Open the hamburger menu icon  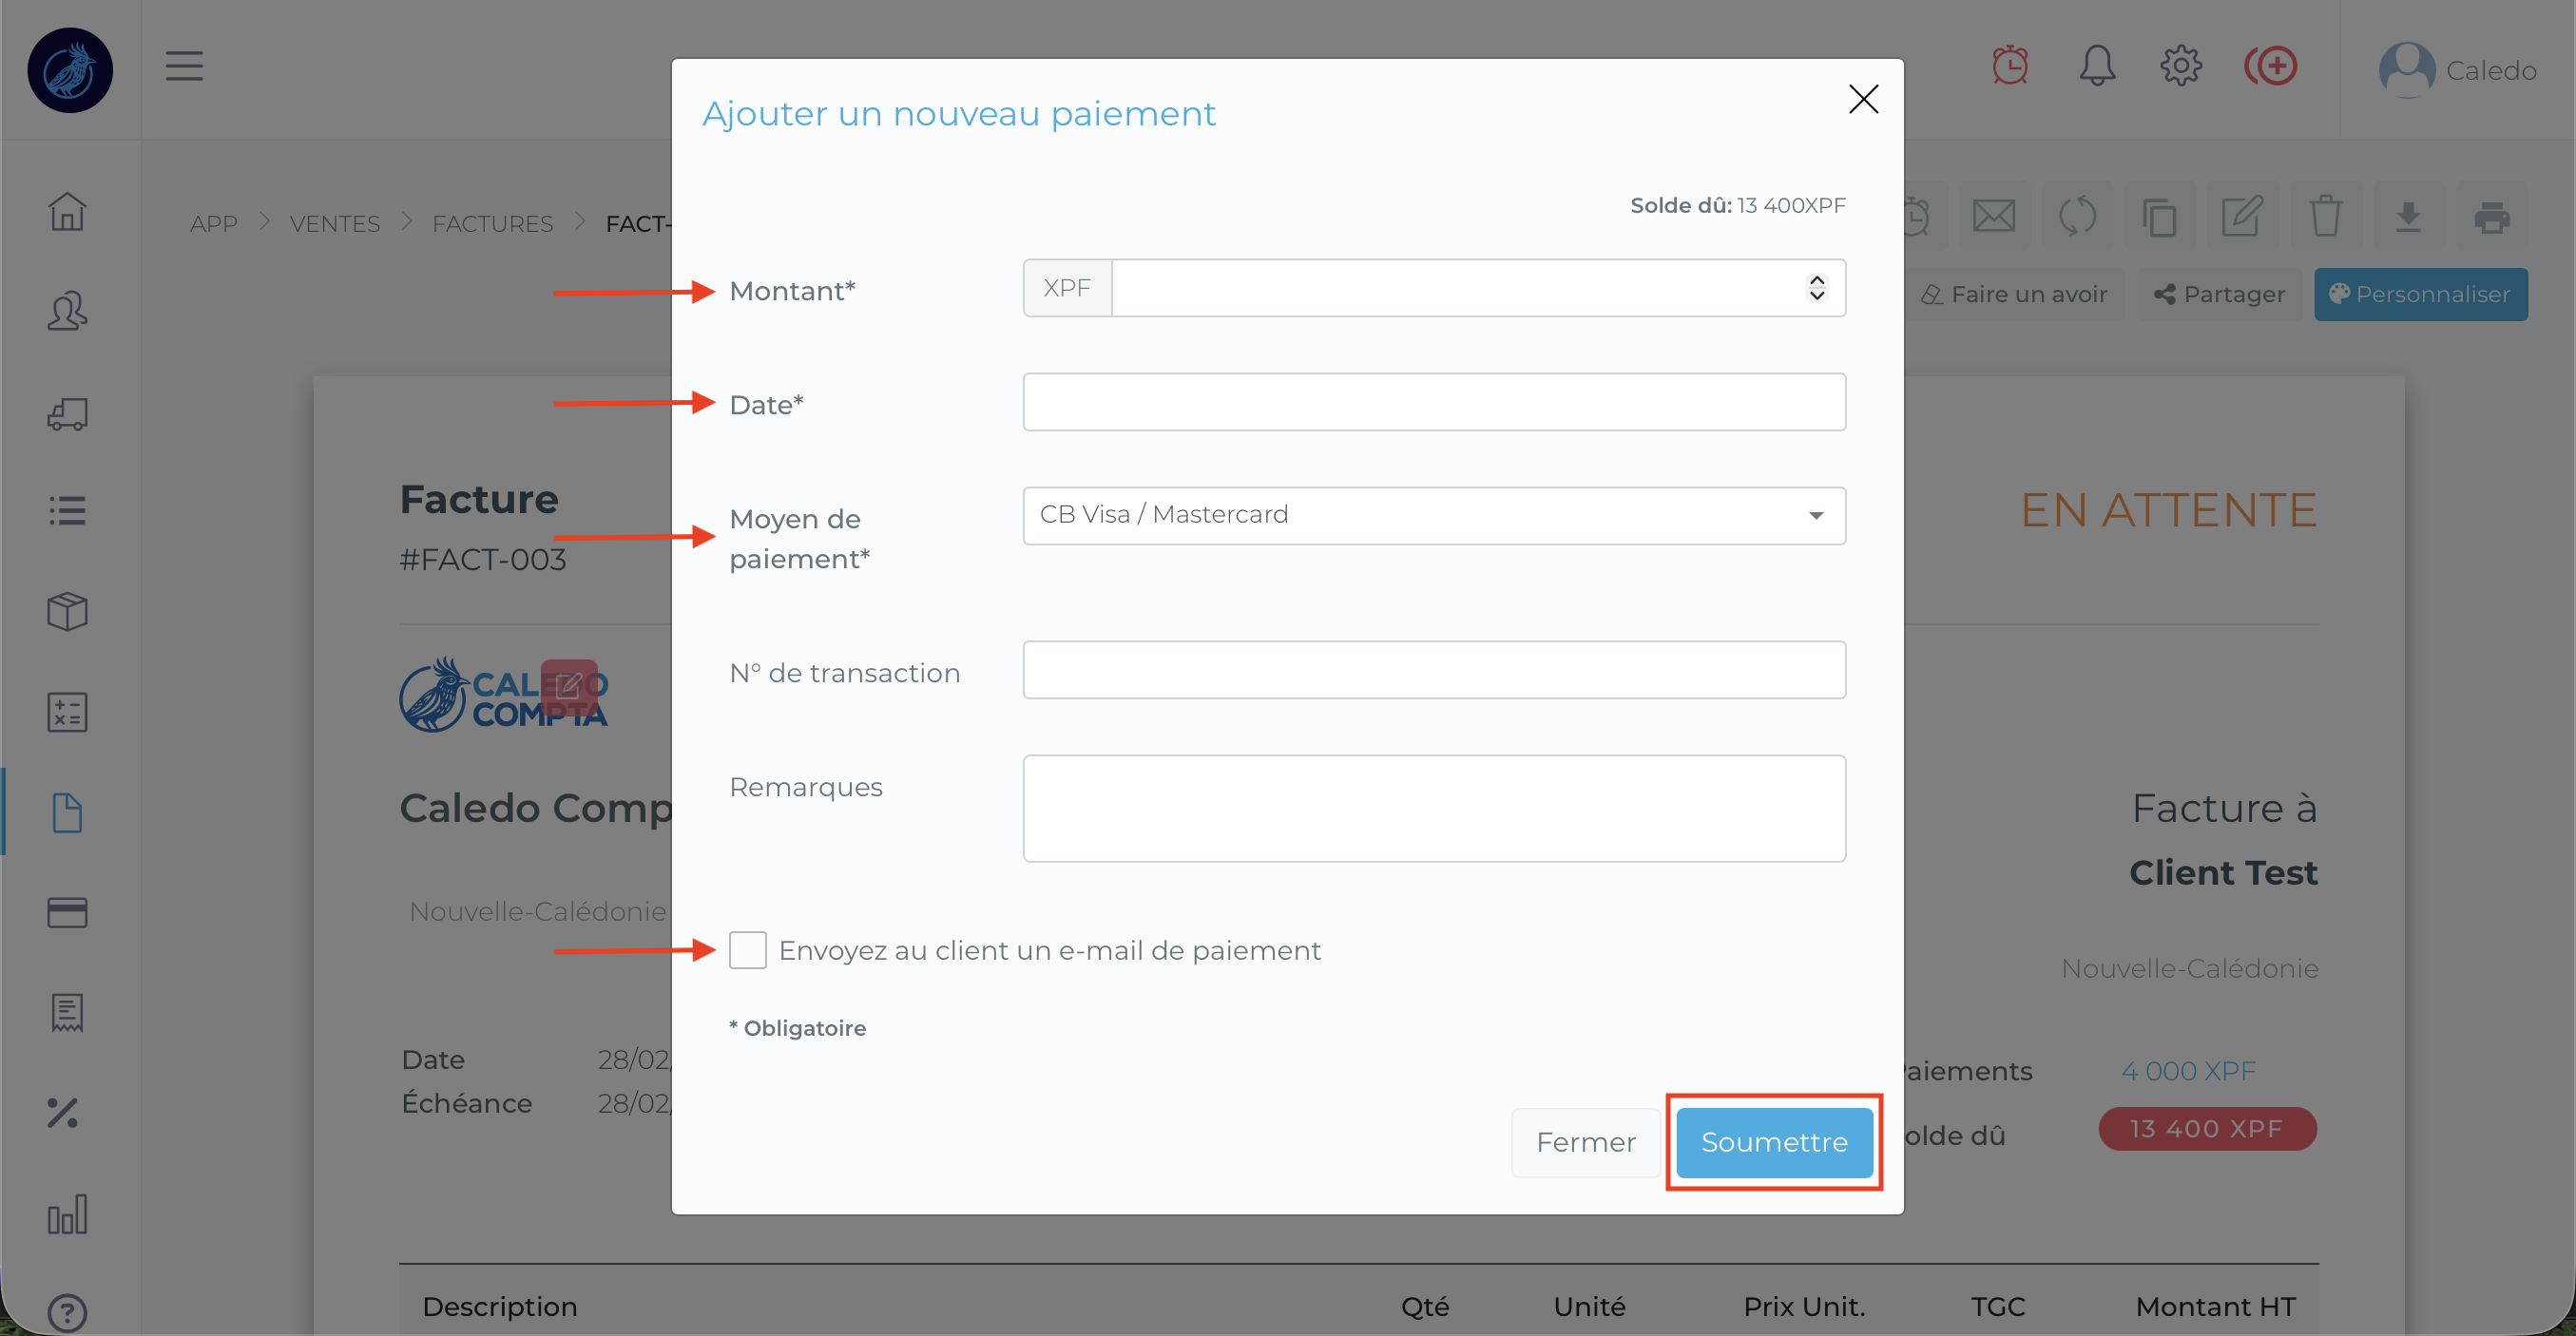(184, 67)
